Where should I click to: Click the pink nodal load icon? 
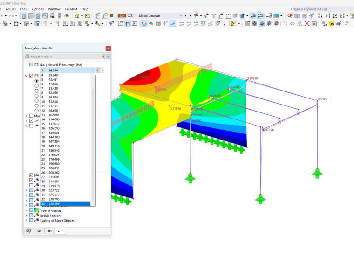point(225,24)
